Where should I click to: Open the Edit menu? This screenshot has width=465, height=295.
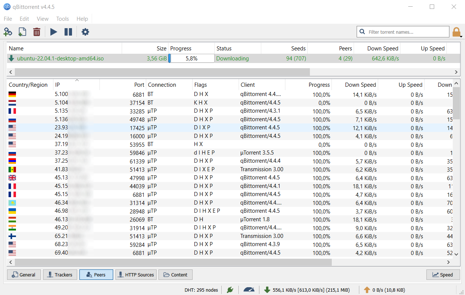tap(24, 19)
